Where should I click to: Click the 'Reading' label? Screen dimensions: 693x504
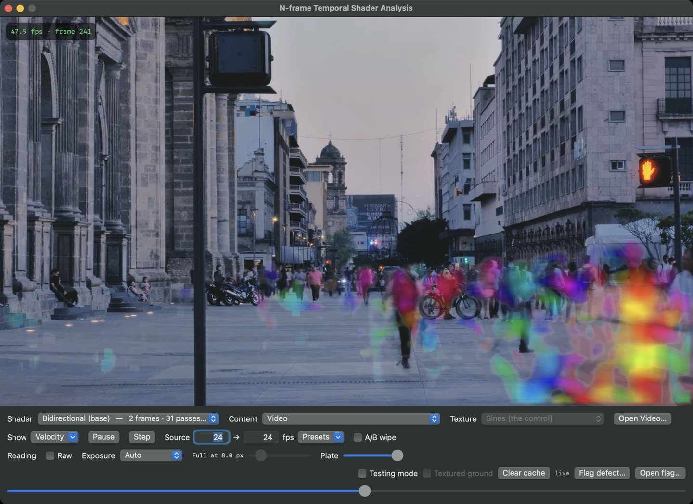click(x=22, y=455)
